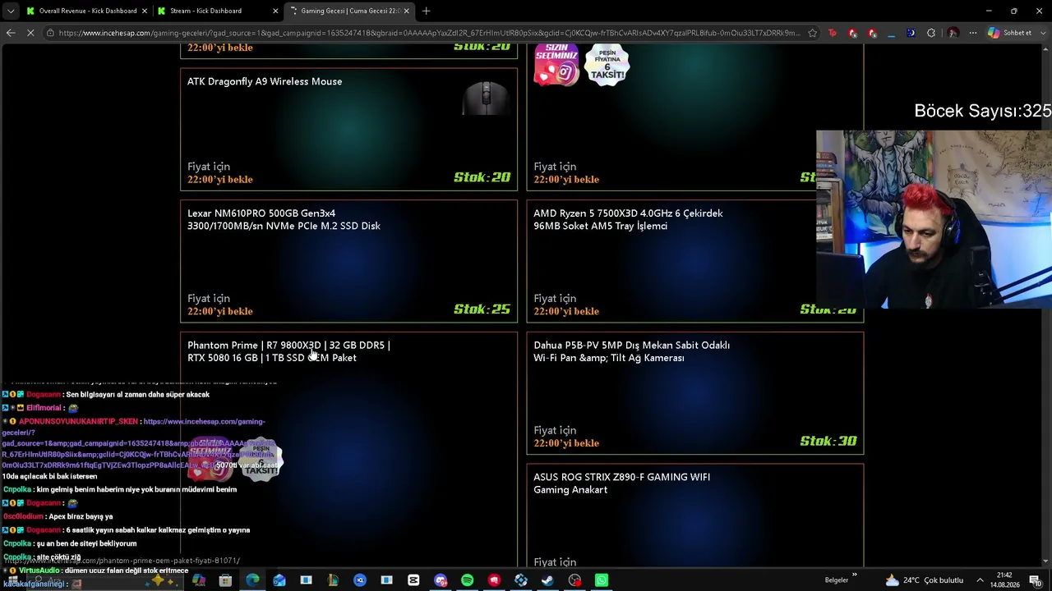Open ATK Dragonfly A9 Wireless Mouse product

(265, 81)
